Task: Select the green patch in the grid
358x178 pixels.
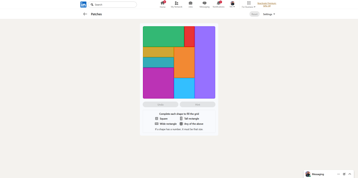Action: click(x=164, y=37)
